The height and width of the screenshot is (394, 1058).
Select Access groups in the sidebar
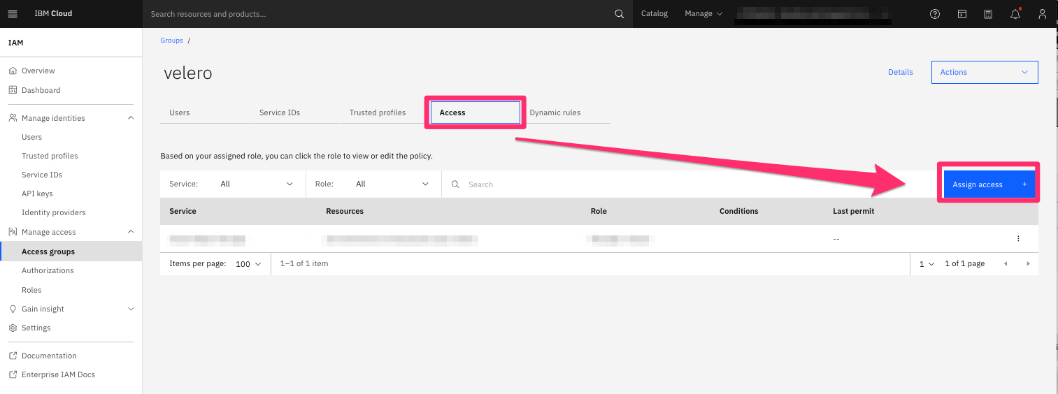pos(71,251)
